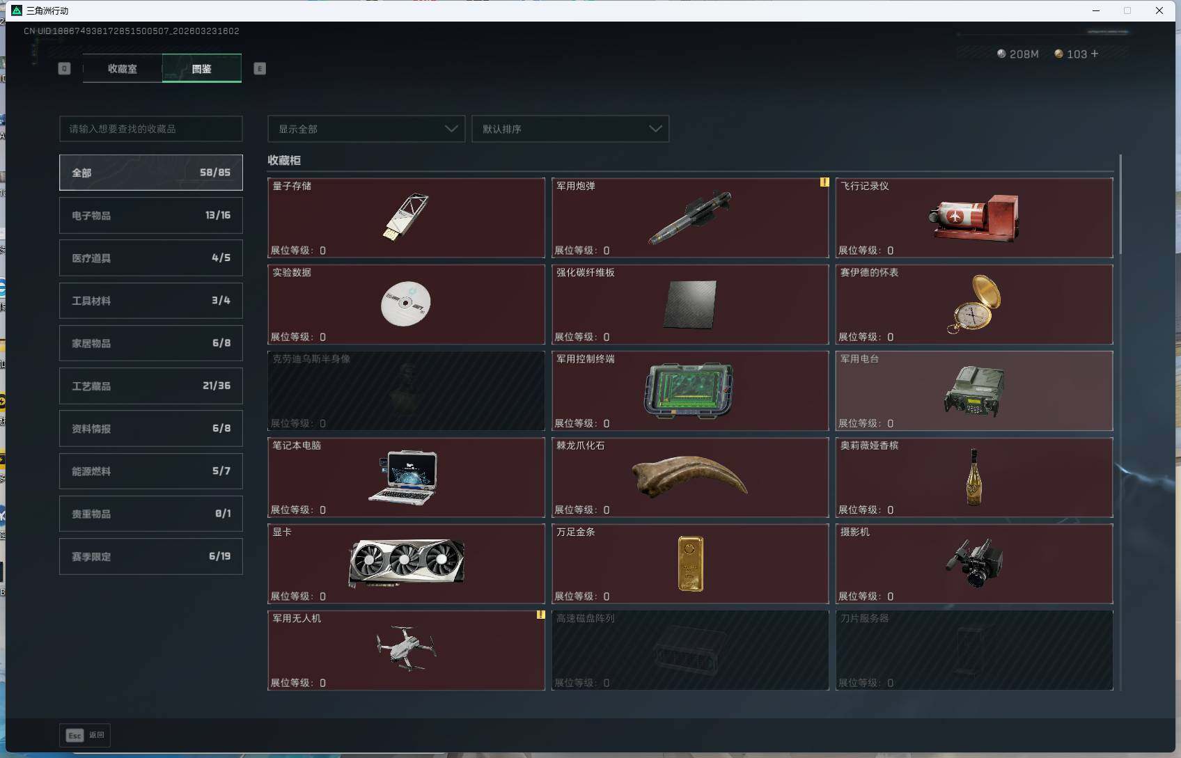
Task: Select the 工具材料 category
Action: click(151, 301)
